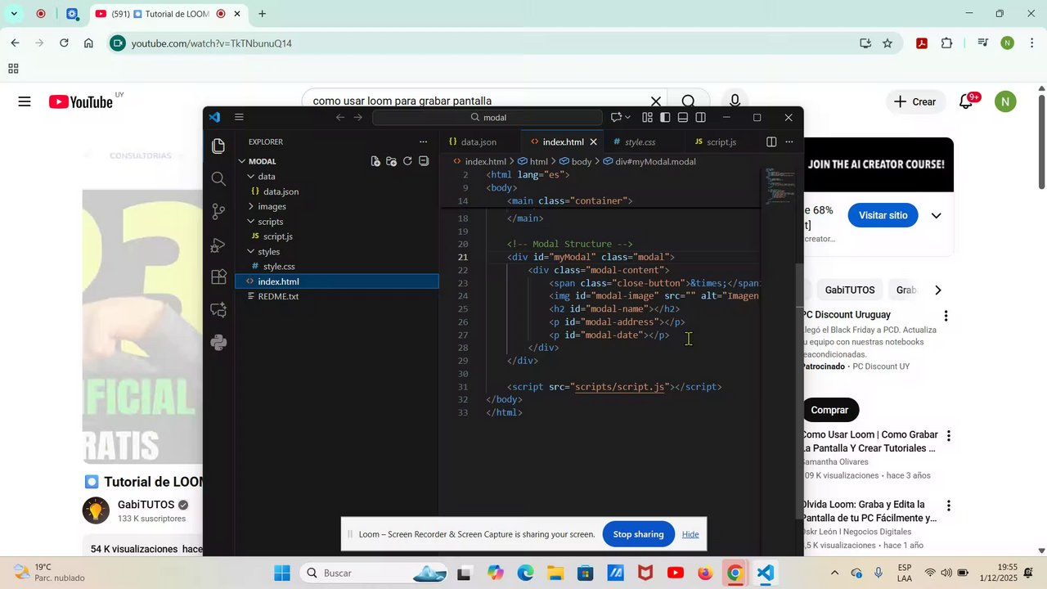The width and height of the screenshot is (1047, 589).
Task: Open more options for PC Discount Uruguay ad
Action: click(x=946, y=316)
